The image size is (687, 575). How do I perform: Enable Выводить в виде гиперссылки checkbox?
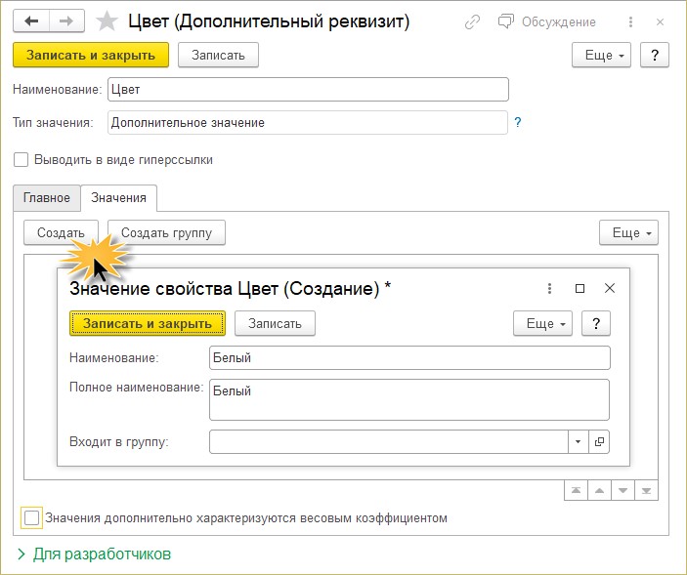21,160
